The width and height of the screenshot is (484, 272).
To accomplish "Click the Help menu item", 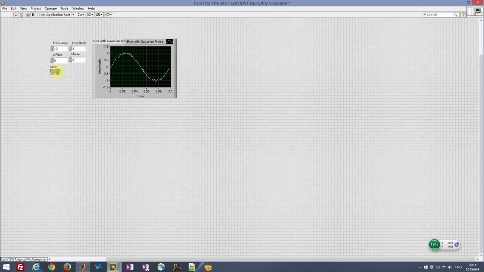I will click(91, 8).
